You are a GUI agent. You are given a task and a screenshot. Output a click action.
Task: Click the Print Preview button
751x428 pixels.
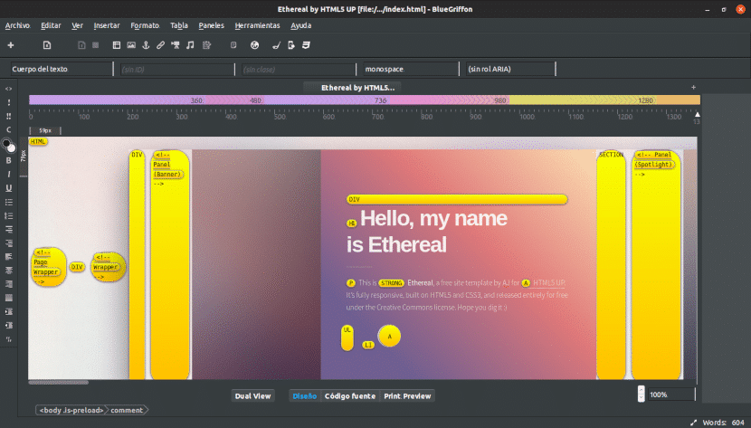407,396
